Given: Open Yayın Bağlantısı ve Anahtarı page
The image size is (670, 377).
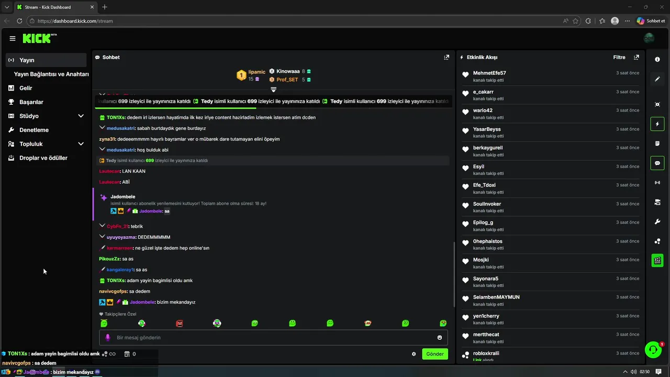Looking at the screenshot, I should (x=51, y=74).
